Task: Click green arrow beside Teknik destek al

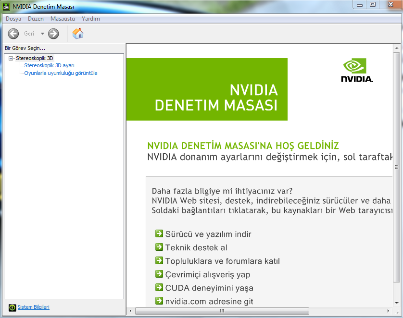Action: tap(159, 247)
